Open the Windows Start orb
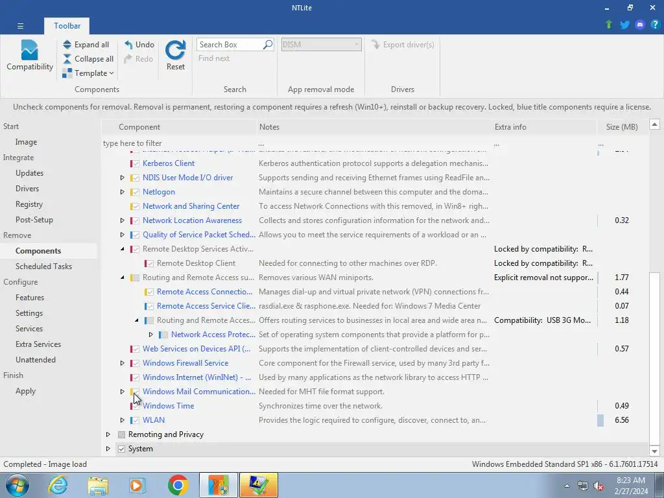This screenshot has width=664, height=498. [18, 485]
